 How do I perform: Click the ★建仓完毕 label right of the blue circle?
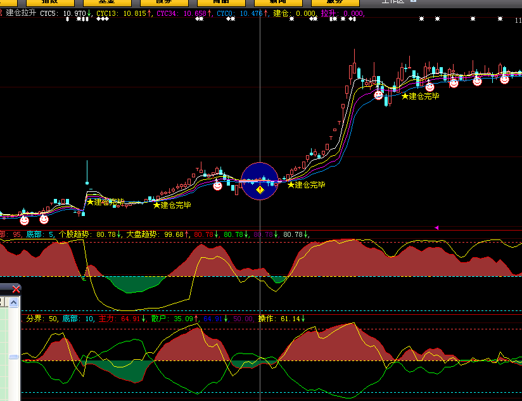[x=306, y=185]
